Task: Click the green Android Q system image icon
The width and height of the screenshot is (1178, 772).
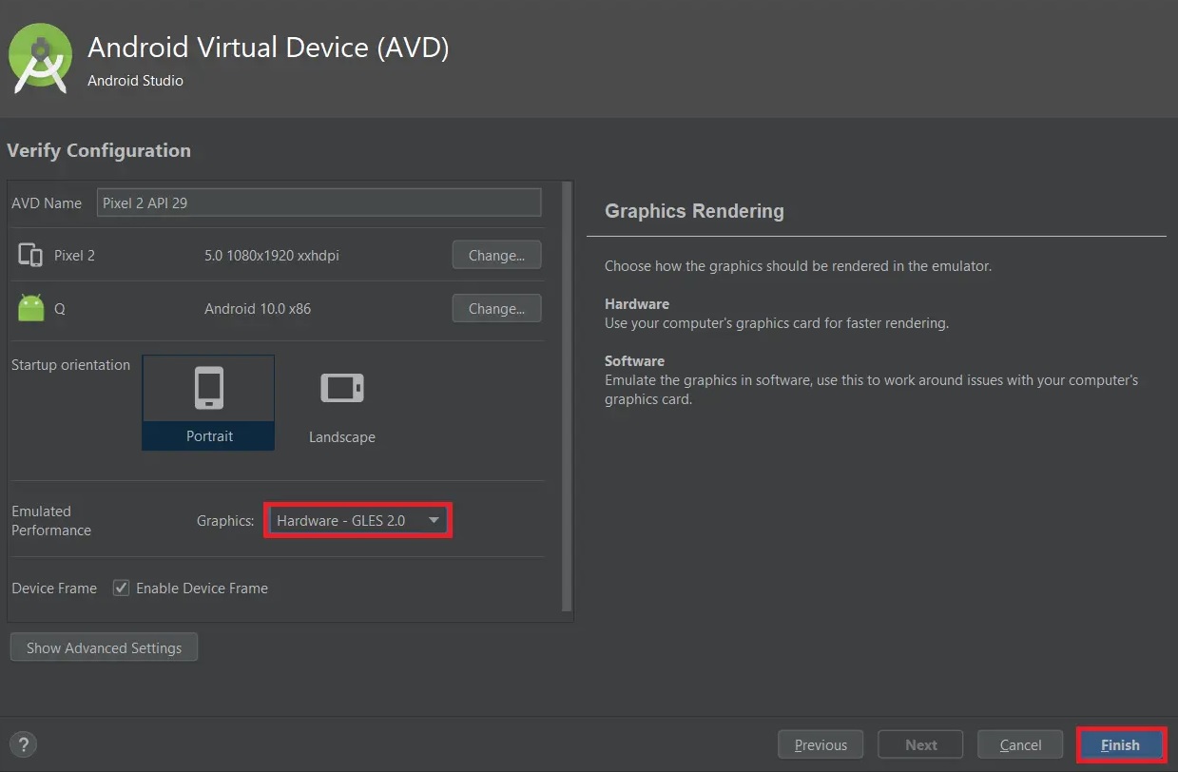Action: coord(30,308)
